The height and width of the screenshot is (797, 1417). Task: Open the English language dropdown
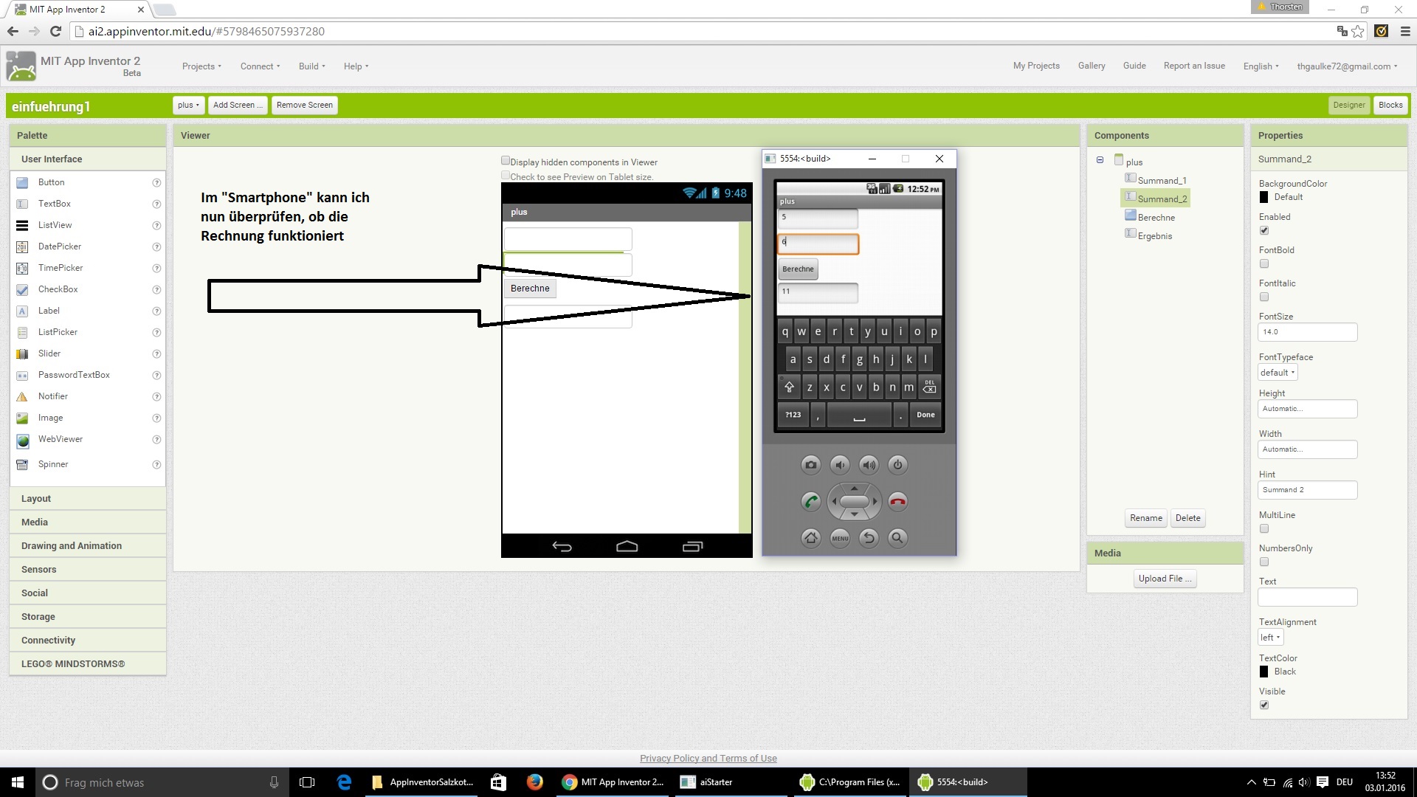pyautogui.click(x=1261, y=66)
